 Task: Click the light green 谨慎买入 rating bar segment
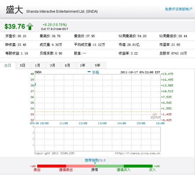[x=109, y=166]
